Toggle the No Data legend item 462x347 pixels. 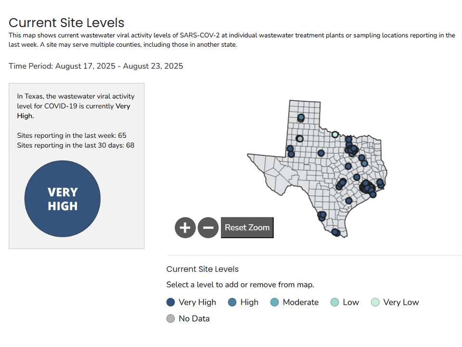170,319
